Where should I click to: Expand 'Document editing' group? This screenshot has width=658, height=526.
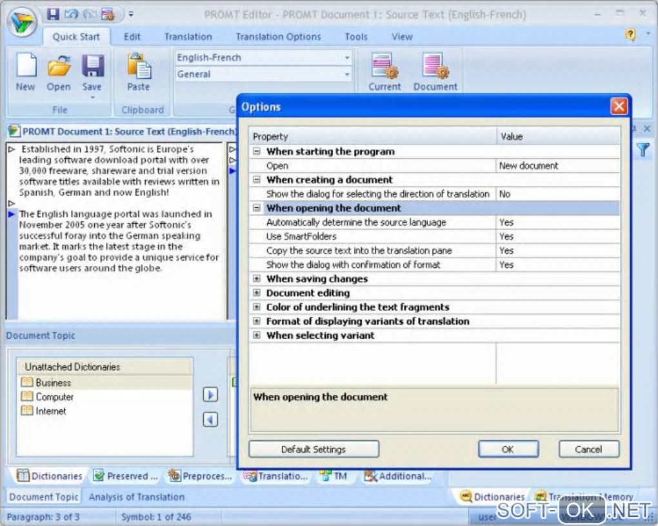pos(257,292)
